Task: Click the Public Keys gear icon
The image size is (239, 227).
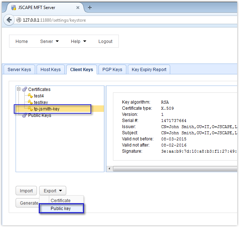Action: pyautogui.click(x=25, y=115)
